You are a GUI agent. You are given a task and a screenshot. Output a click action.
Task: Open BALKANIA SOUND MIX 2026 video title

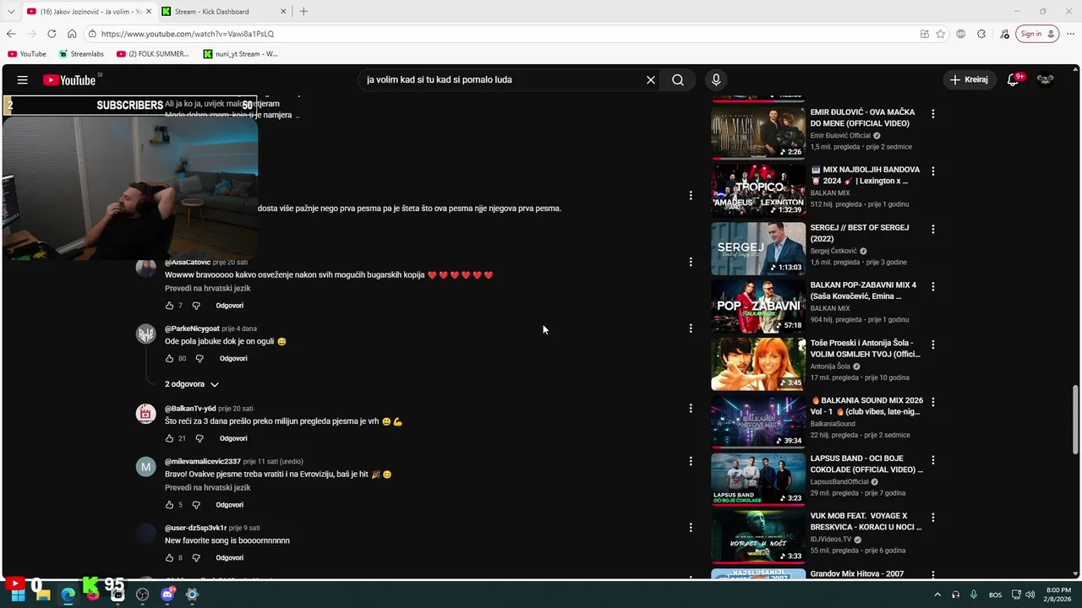click(866, 406)
